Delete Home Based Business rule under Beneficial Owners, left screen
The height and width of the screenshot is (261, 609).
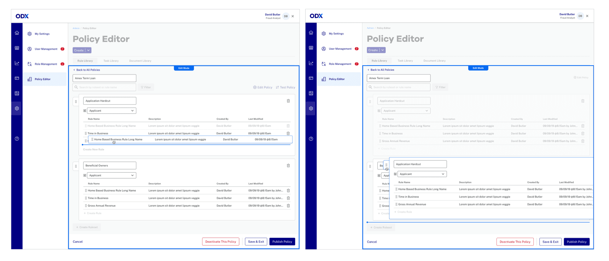coord(288,191)
